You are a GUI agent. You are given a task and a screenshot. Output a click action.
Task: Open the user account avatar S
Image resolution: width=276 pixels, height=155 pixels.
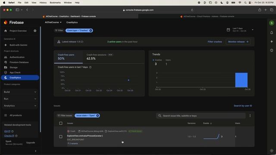tap(272, 23)
